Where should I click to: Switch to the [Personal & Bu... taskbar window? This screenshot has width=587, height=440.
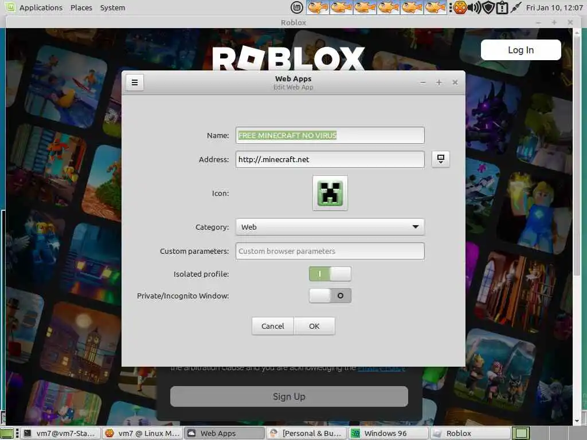(306, 433)
